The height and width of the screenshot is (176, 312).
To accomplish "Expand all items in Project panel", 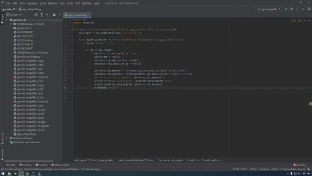I will click(x=41, y=15).
